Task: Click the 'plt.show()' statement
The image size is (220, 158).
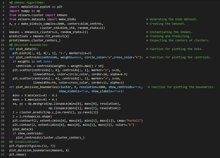Action: 18,155
